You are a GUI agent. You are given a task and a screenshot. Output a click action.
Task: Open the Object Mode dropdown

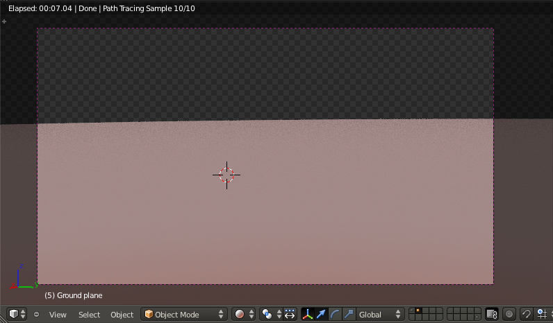(x=184, y=314)
